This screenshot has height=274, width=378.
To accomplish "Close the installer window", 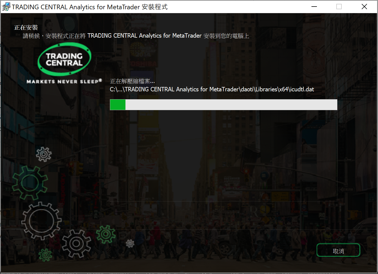I will tap(364, 7).
